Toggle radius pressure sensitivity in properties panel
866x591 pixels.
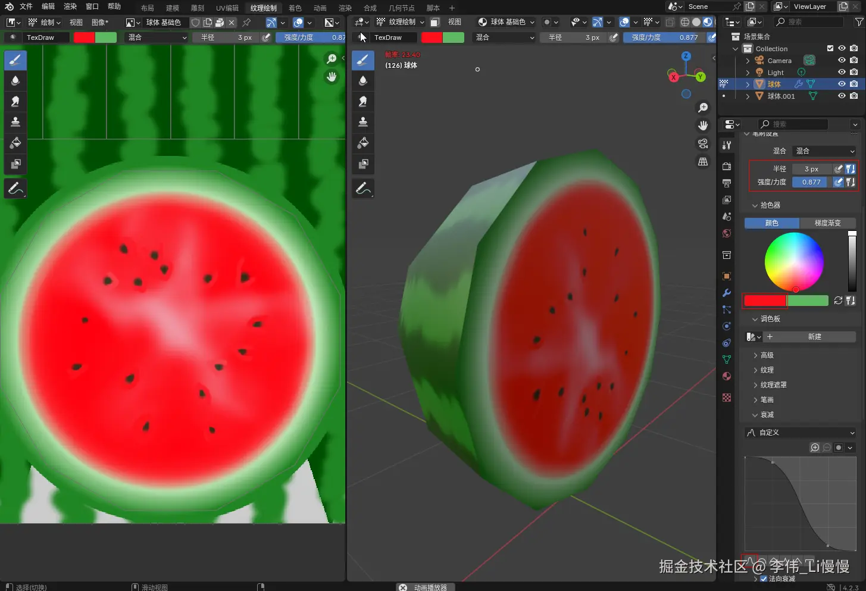838,169
